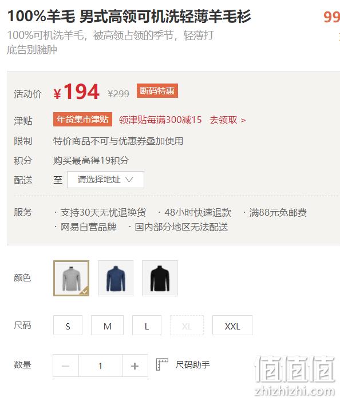Click the 领津贴每满300减15 promotion text
The height and width of the screenshot is (401, 340).
click(x=160, y=120)
